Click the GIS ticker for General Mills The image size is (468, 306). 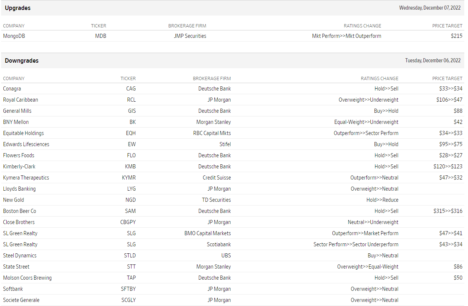pos(131,111)
